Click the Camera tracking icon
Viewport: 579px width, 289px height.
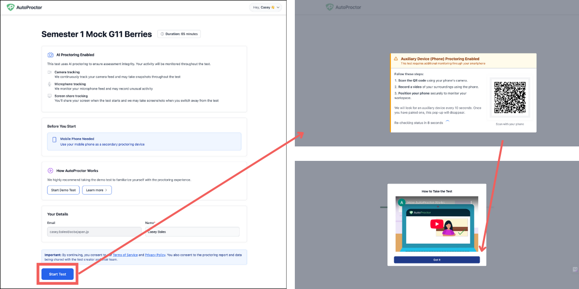click(x=50, y=72)
